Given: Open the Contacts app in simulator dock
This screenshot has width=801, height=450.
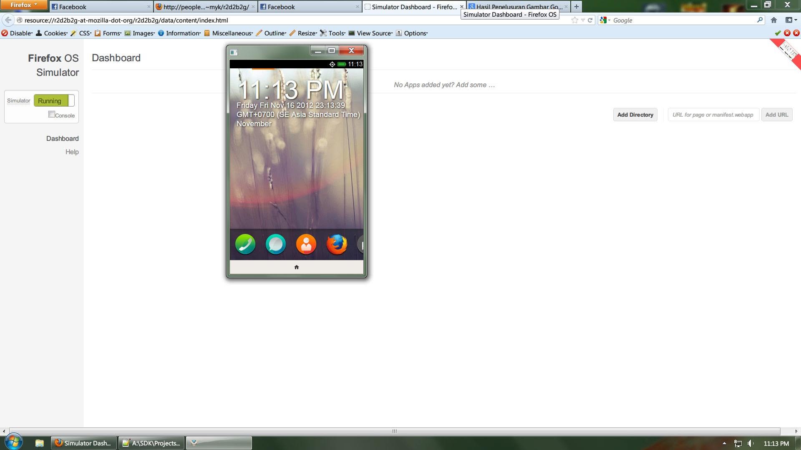Looking at the screenshot, I should [x=306, y=244].
